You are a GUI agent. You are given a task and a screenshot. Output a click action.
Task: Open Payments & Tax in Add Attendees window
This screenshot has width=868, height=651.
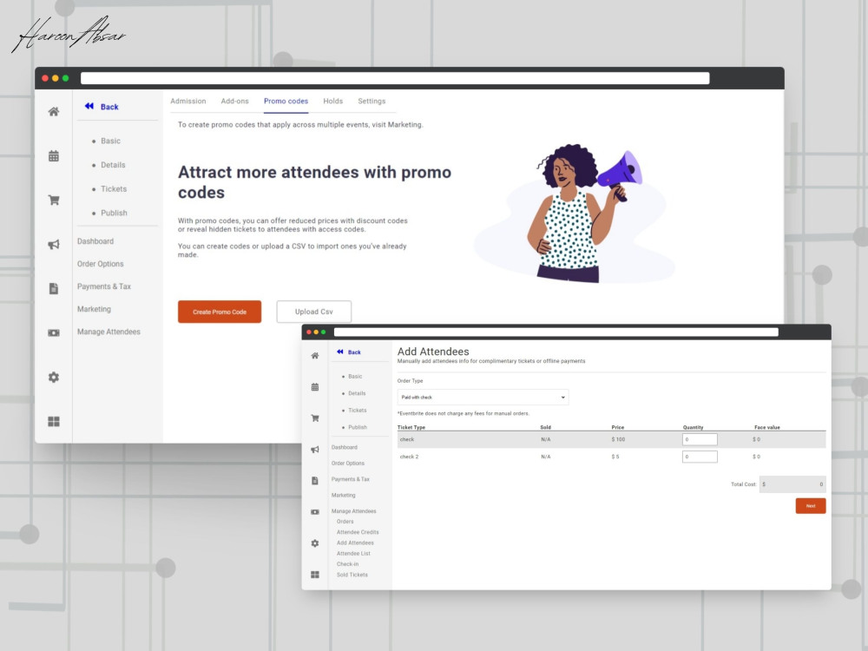click(x=351, y=479)
